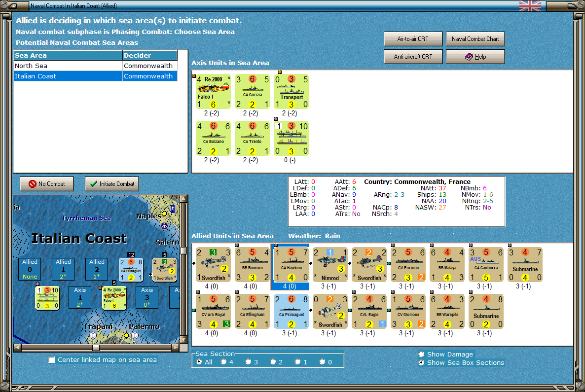The width and height of the screenshot is (585, 392).
Task: Click the Allied 2 sea box on map
Action: tap(97, 269)
